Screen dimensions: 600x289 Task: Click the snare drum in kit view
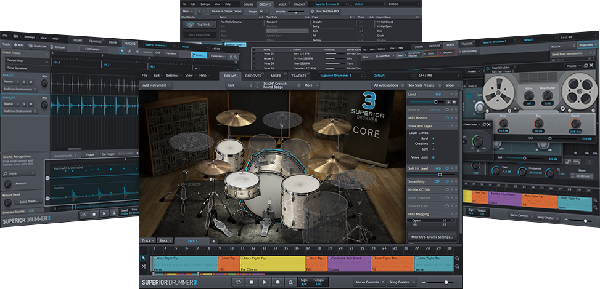242,185
